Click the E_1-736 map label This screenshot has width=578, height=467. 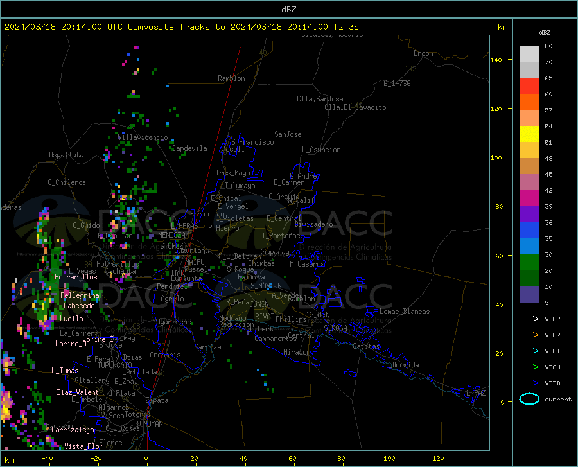tap(397, 84)
